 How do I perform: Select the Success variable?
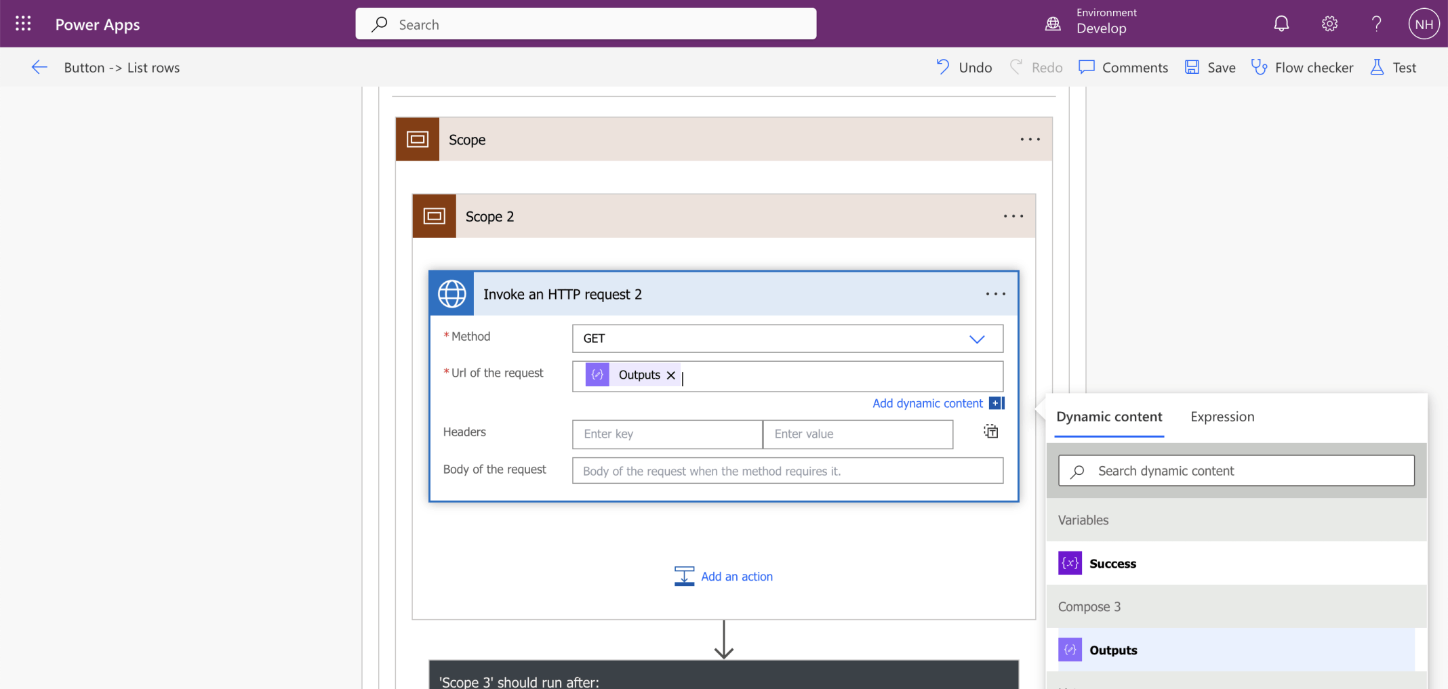pos(1236,563)
